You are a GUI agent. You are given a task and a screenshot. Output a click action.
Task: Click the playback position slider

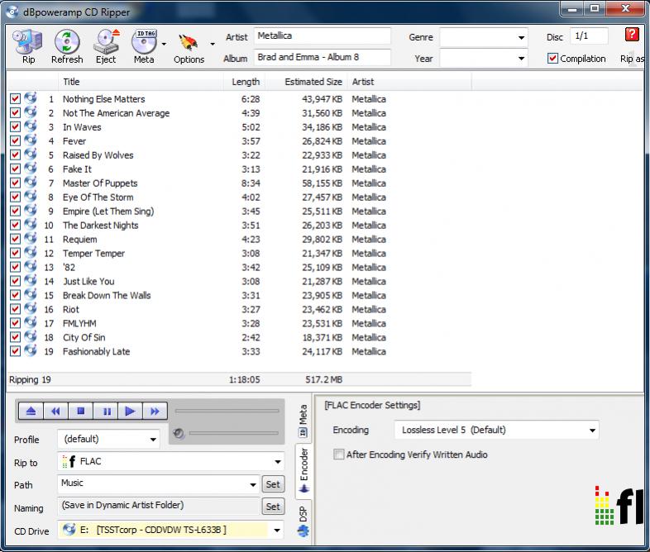[227, 410]
